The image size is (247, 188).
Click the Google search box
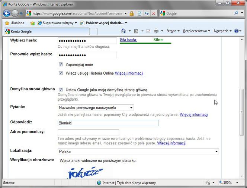(199, 13)
